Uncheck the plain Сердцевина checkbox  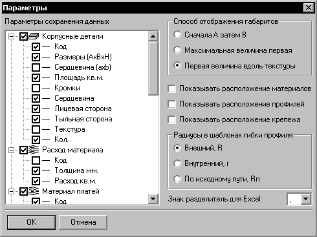point(36,98)
